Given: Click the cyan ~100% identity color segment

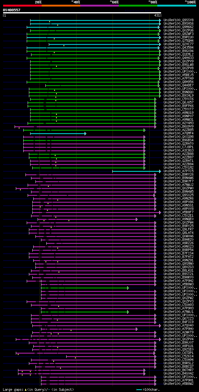Looking at the screenshot, I should 177,6.
